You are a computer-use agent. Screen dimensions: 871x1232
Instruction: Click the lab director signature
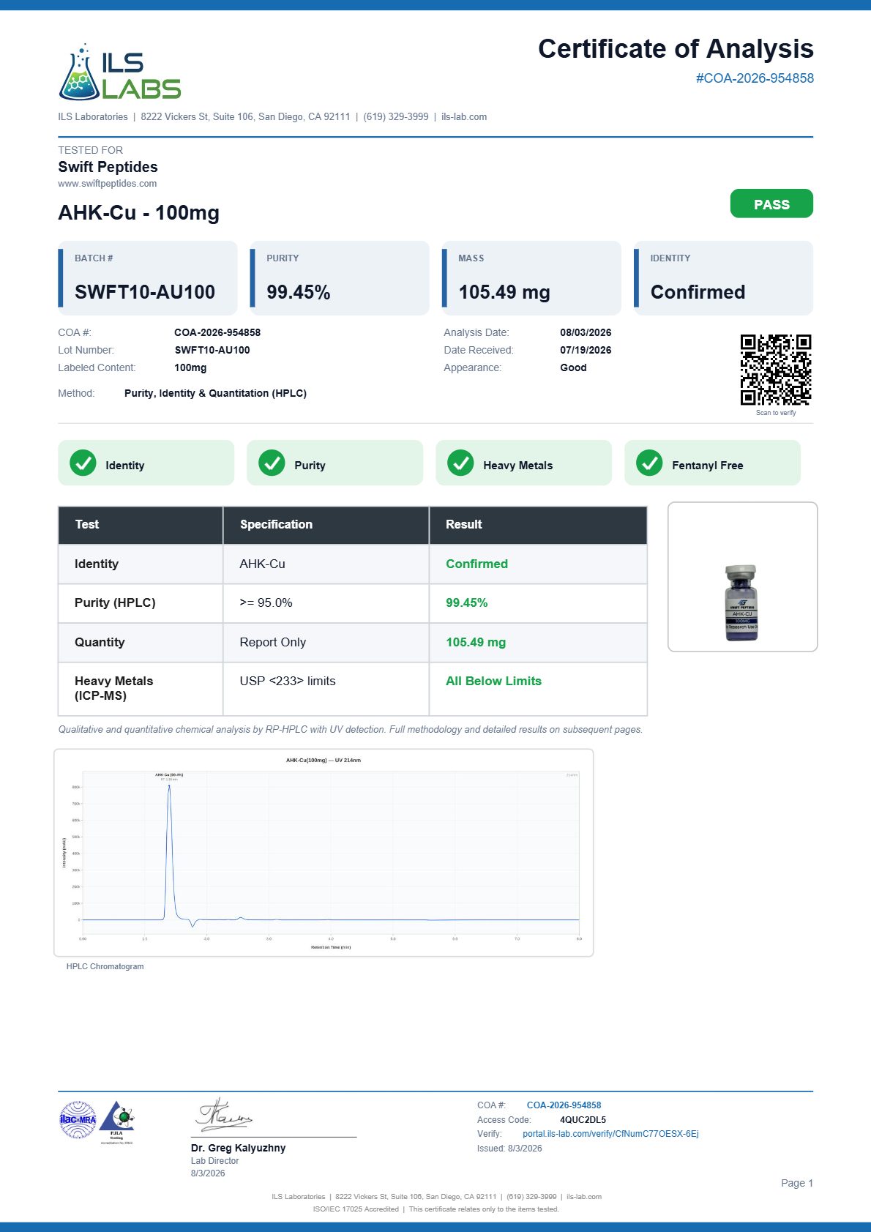[223, 1115]
